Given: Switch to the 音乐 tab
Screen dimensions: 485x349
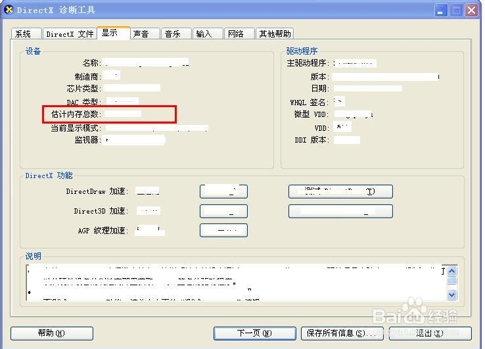Looking at the screenshot, I should 176,34.
